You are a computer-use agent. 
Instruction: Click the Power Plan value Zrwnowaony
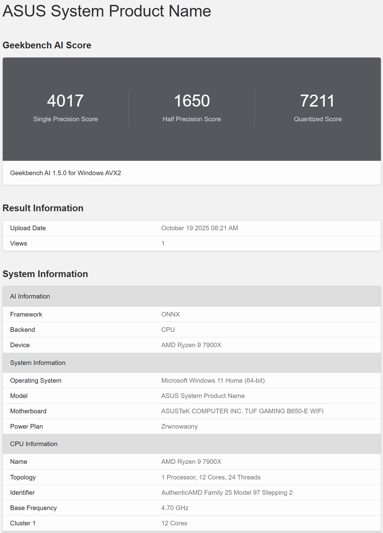[179, 426]
